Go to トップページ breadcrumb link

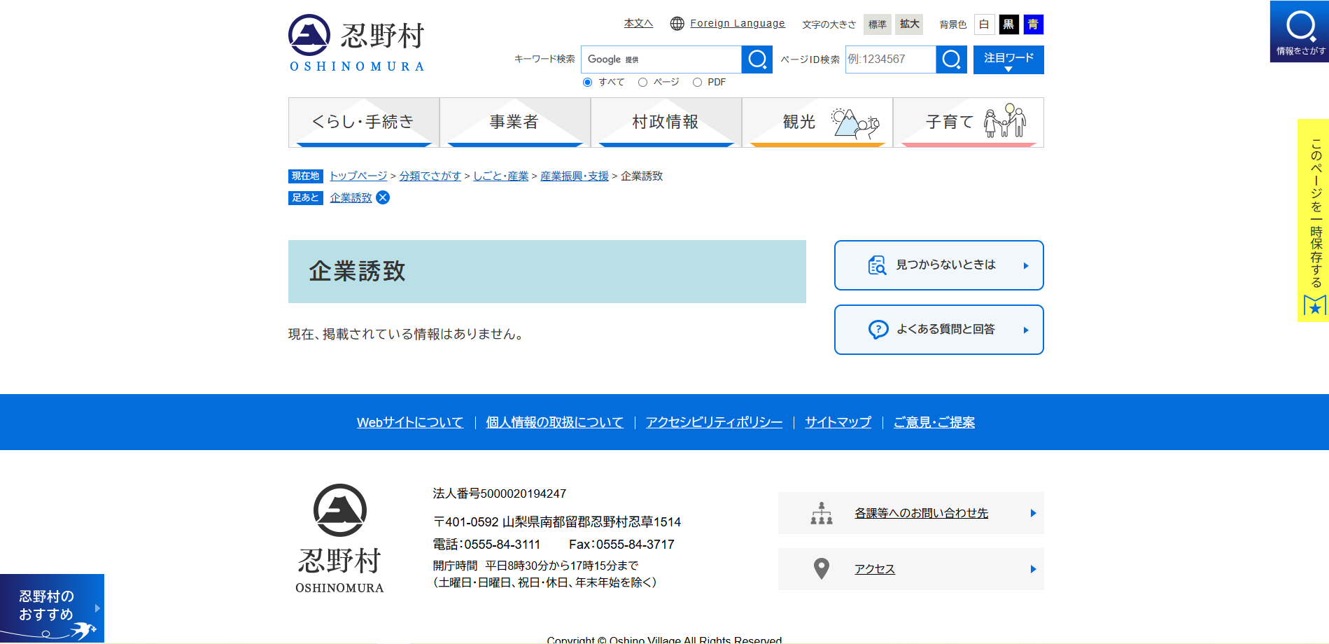click(x=358, y=176)
